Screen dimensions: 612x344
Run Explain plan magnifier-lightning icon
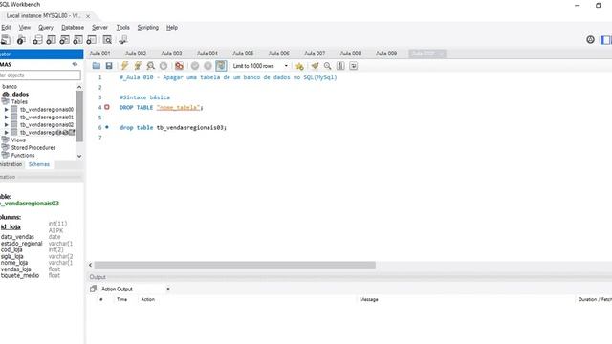(150, 66)
